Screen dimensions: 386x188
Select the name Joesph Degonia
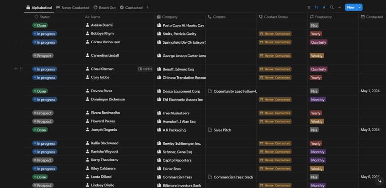point(104,130)
